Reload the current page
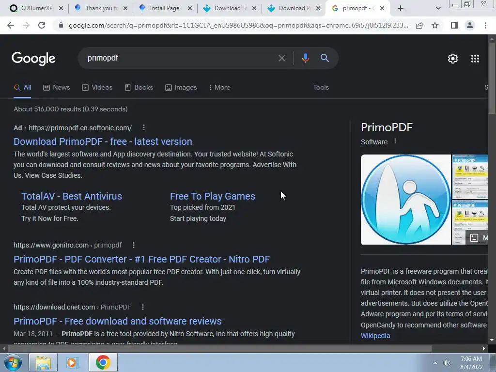 (42, 25)
